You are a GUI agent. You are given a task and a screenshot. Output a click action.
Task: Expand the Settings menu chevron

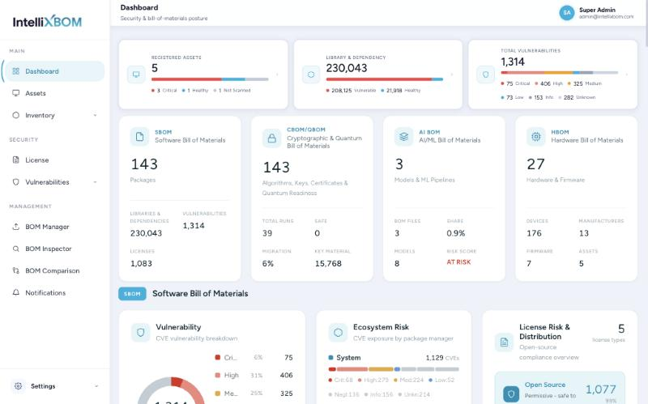[x=96, y=386]
